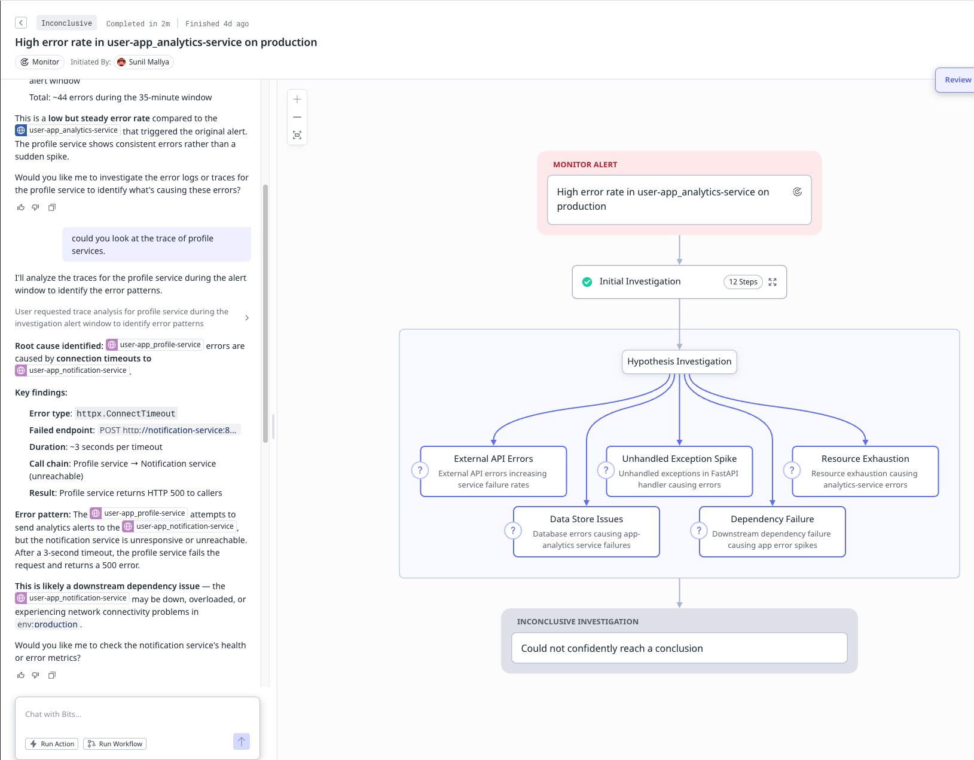Fit the investigation graph to screen

pyautogui.click(x=297, y=135)
